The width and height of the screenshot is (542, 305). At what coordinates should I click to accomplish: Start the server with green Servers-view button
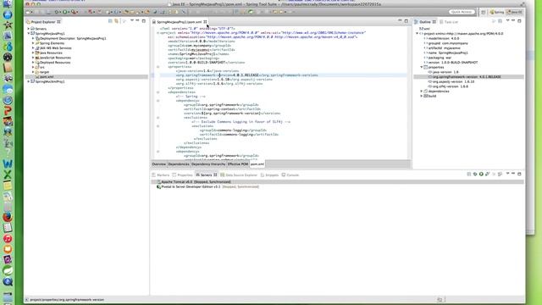click(481, 175)
